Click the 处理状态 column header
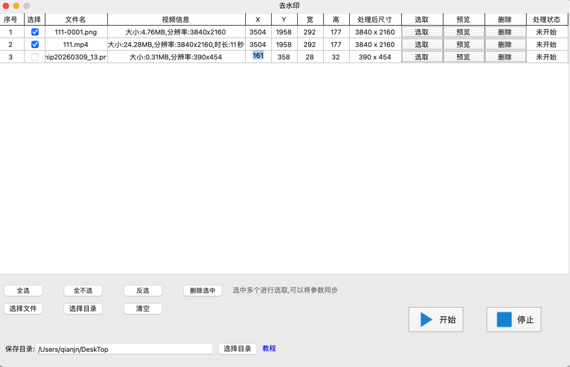 (x=547, y=19)
